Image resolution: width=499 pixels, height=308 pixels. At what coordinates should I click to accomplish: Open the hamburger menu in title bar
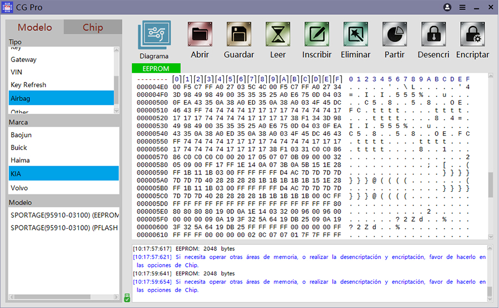pos(462,7)
